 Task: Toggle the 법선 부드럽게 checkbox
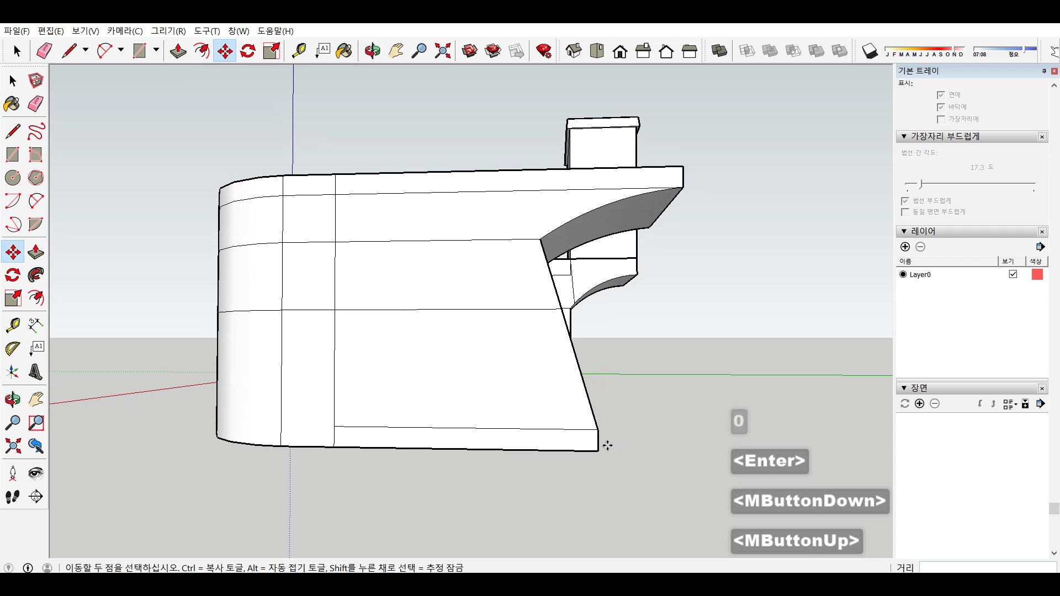905,201
